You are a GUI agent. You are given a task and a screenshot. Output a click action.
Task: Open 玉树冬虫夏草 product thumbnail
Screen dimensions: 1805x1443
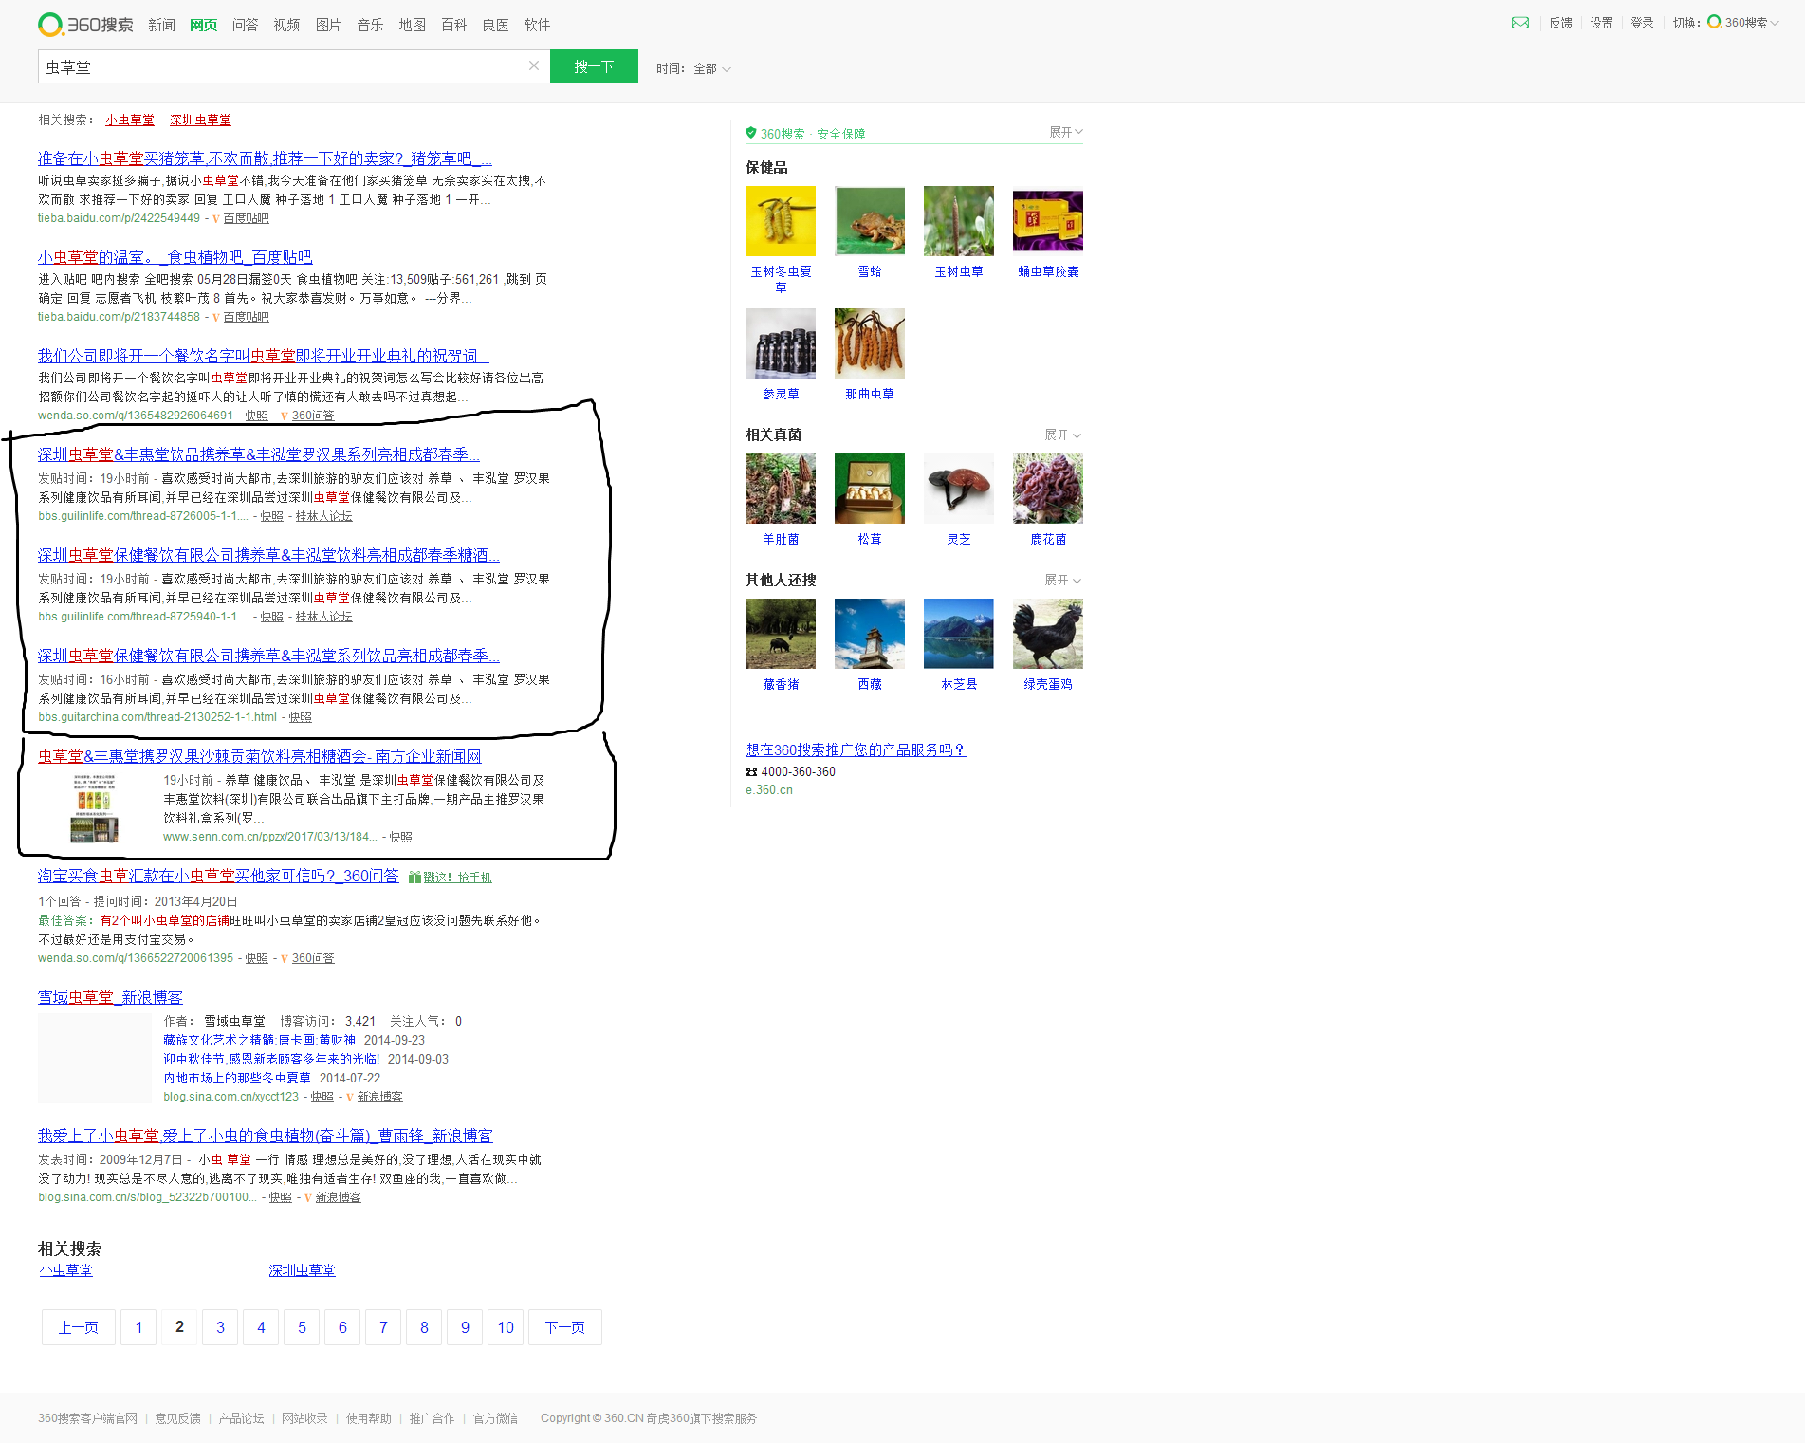pos(781,221)
